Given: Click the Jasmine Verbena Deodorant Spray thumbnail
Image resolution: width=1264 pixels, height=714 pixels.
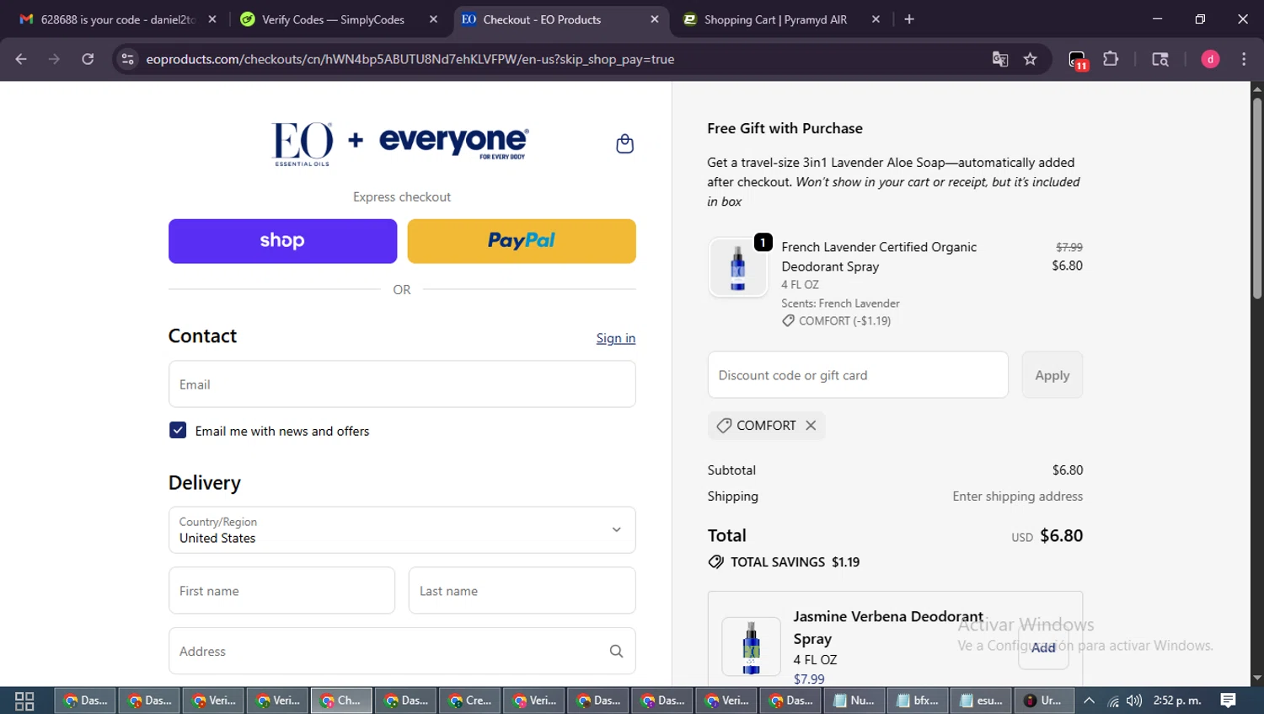Looking at the screenshot, I should (x=751, y=647).
